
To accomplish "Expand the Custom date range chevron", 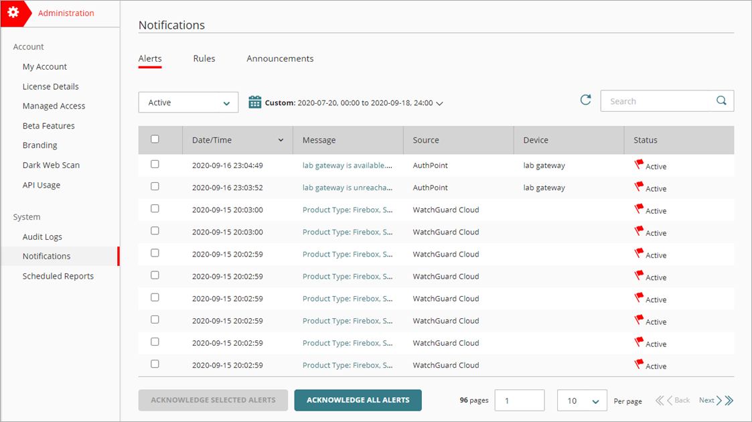I will pos(439,103).
